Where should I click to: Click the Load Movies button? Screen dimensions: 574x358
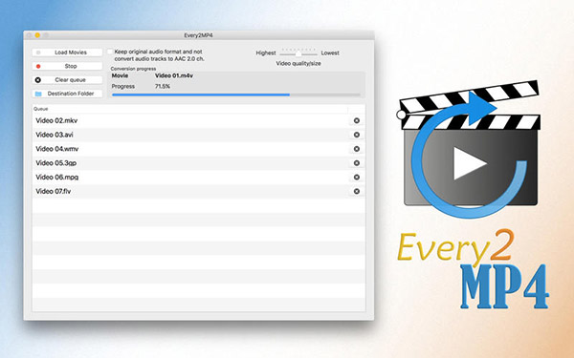click(67, 53)
